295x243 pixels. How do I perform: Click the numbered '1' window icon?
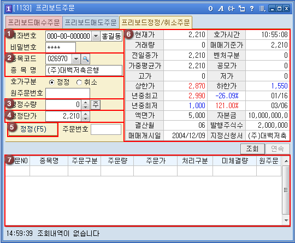click(x=8, y=8)
